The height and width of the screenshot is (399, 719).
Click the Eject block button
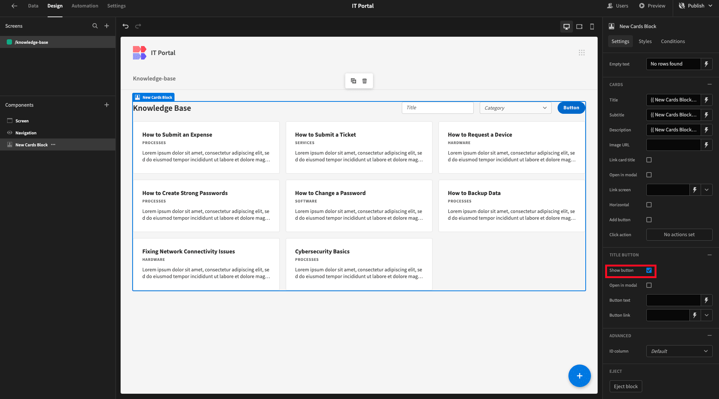pyautogui.click(x=626, y=386)
